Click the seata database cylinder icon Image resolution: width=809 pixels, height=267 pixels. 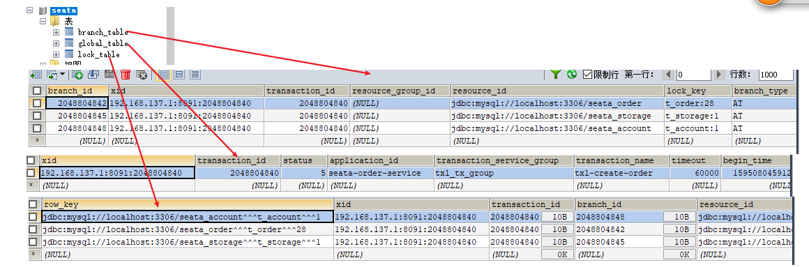coord(43,10)
